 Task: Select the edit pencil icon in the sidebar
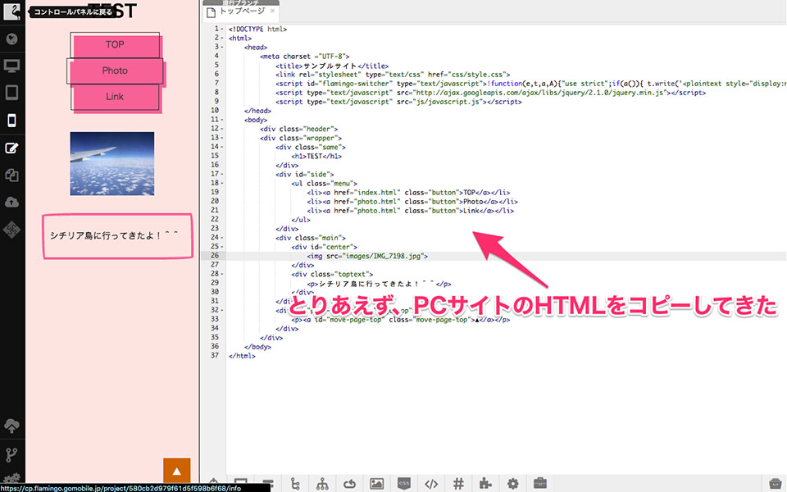(x=11, y=148)
